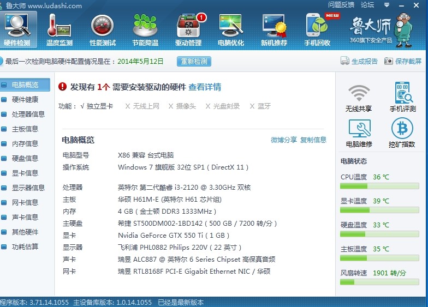Click the 显卡温度 progress bar
The image size is (428, 307).
pyautogui.click(x=379, y=210)
